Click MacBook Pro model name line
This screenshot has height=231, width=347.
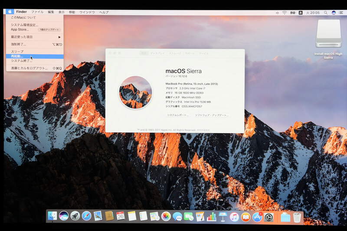click(192, 84)
